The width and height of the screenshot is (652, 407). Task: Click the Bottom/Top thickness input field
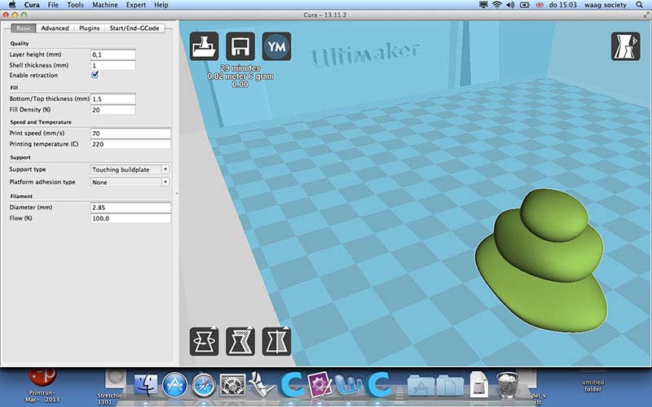113,98
